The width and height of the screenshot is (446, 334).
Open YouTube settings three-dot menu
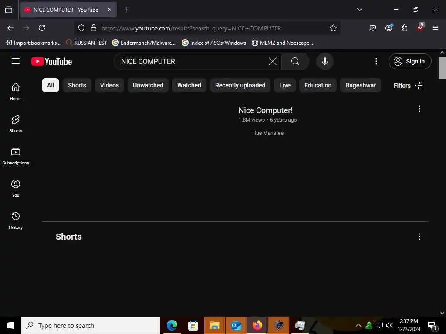tap(376, 61)
